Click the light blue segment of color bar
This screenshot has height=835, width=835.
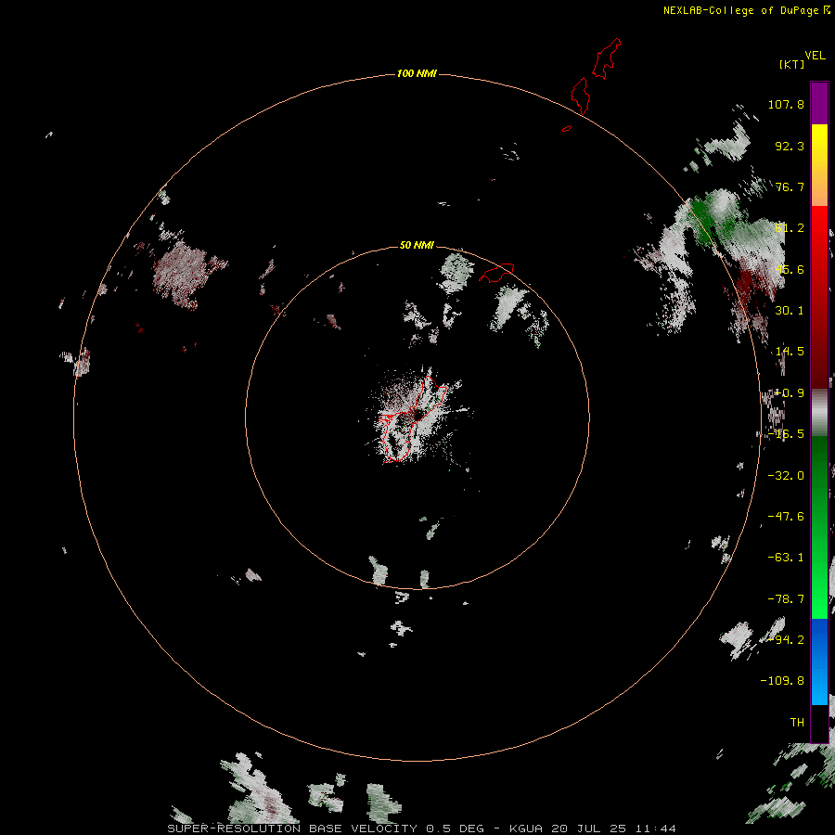click(819, 685)
